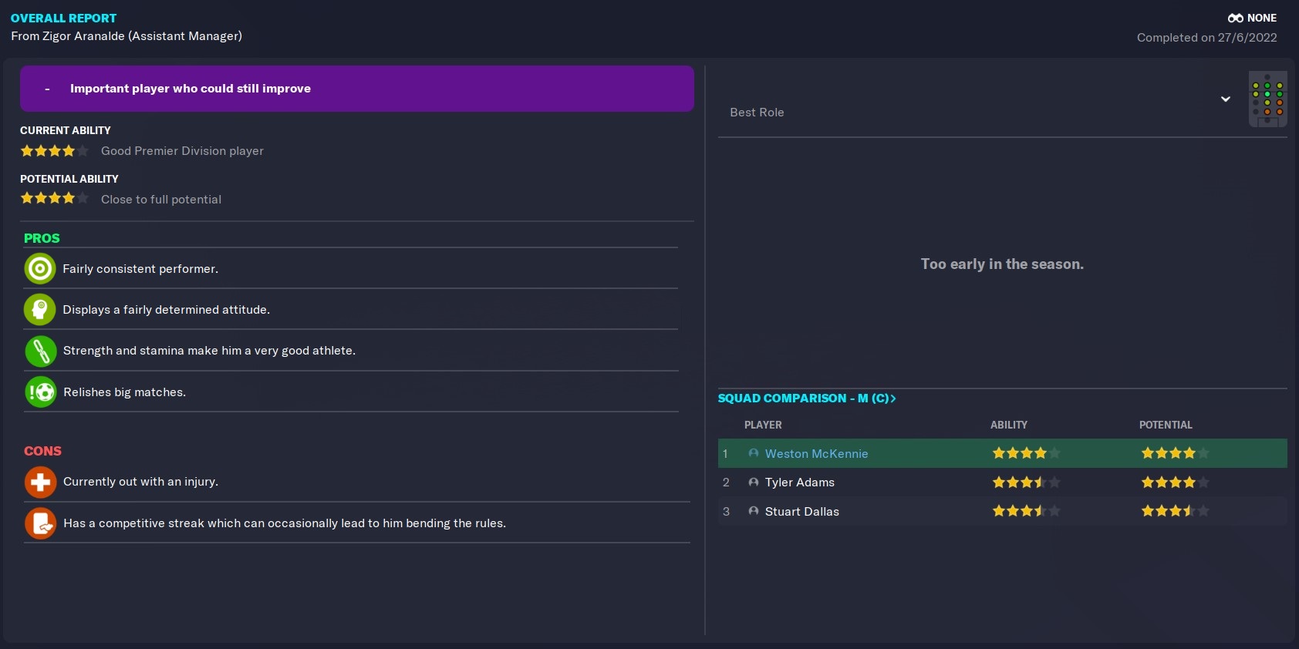
Task: Sort by the POTENTIAL column header
Action: (1166, 425)
